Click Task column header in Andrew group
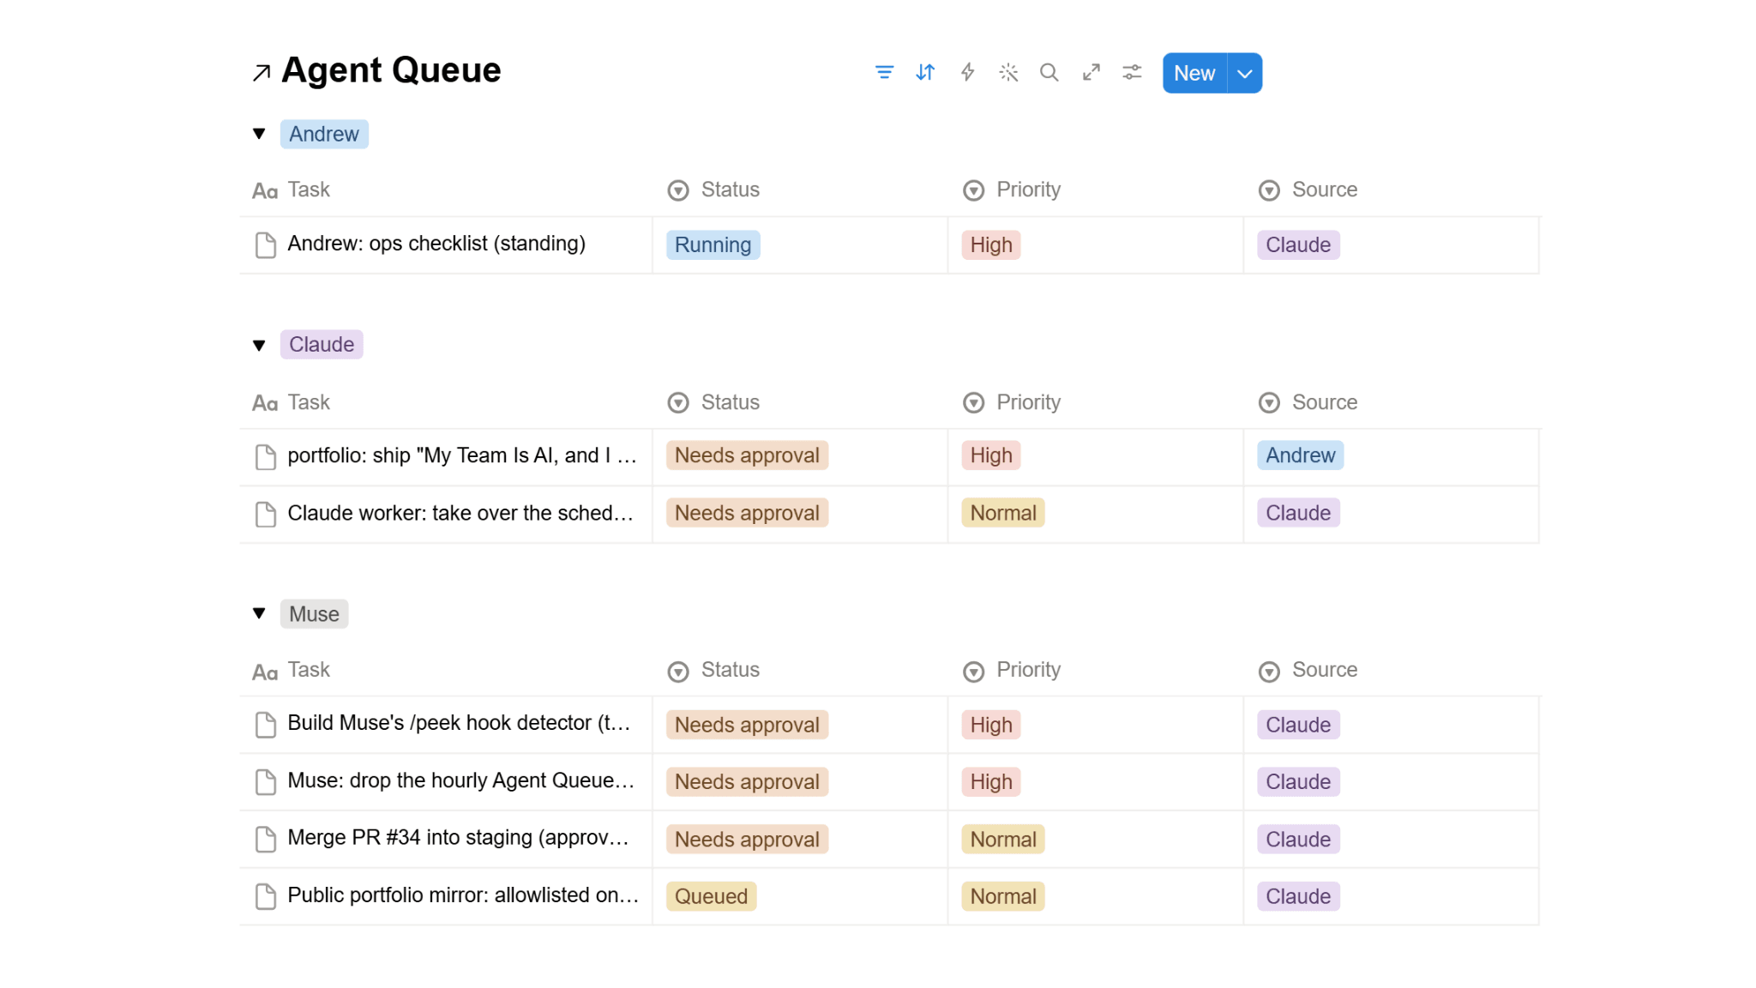The width and height of the screenshot is (1756, 988). coord(291,190)
